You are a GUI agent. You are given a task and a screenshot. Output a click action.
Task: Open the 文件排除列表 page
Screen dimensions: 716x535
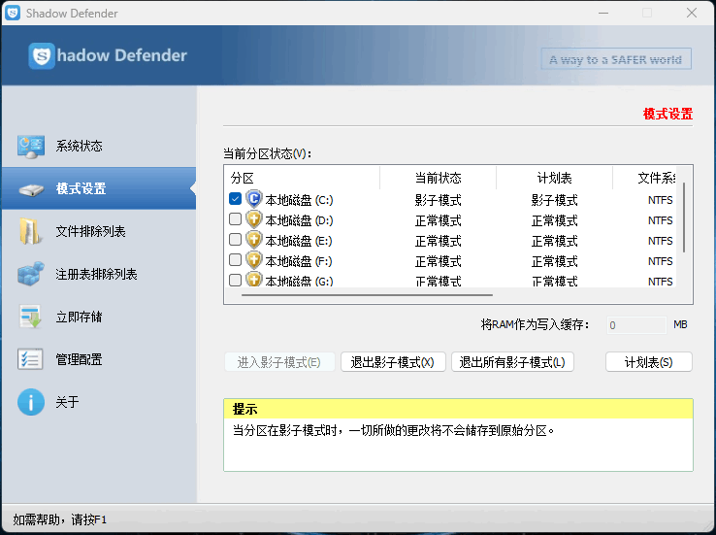(99, 231)
